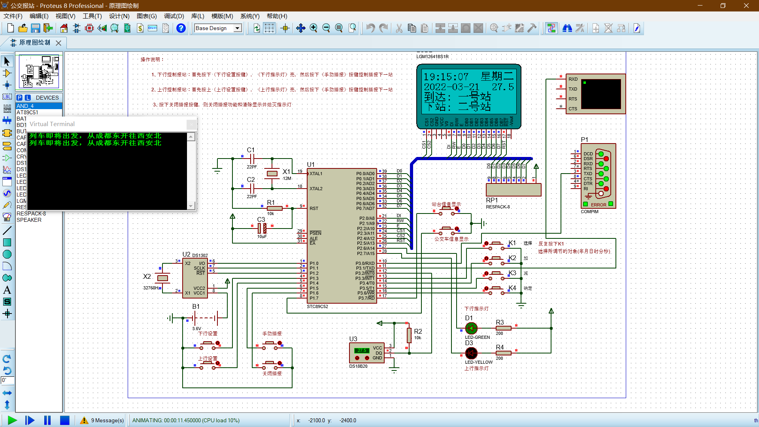Save the project using the floppy disk icon
The image size is (759, 427).
click(x=36, y=28)
